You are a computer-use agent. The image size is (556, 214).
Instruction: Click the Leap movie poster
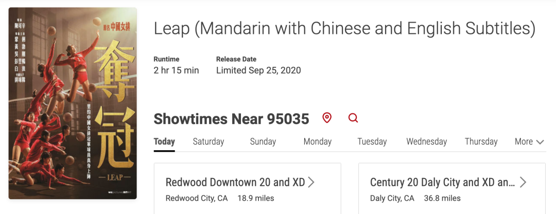73,103
